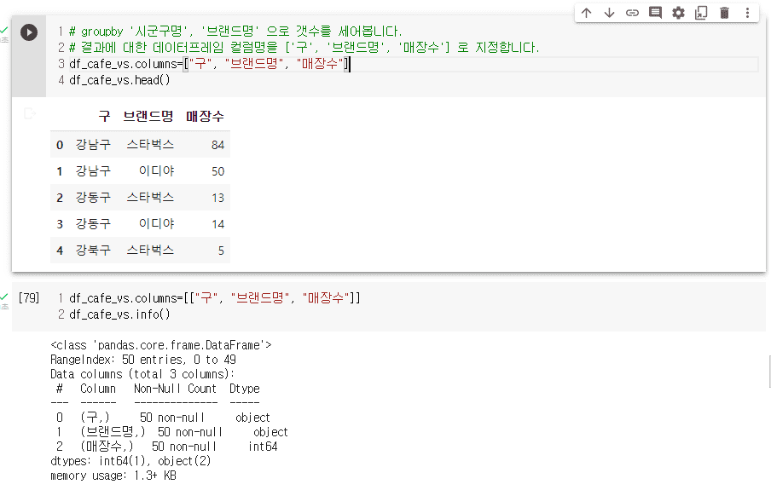Click the code line df_cafe_vs.head()

tap(119, 80)
